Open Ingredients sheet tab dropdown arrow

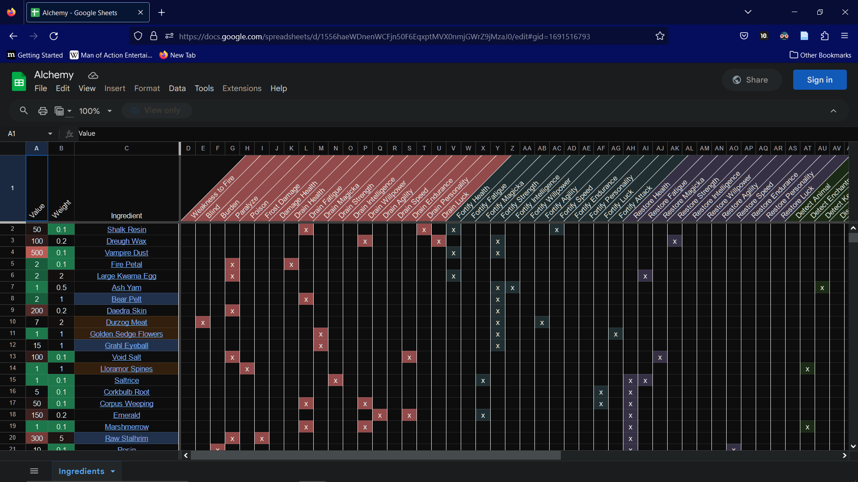pyautogui.click(x=113, y=471)
